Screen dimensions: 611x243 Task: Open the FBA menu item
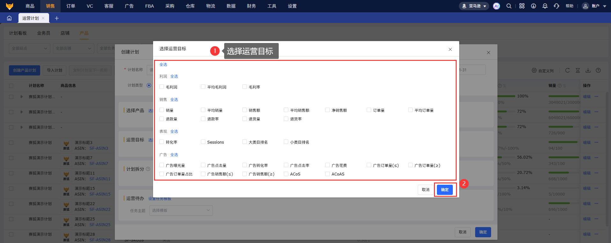pos(149,6)
